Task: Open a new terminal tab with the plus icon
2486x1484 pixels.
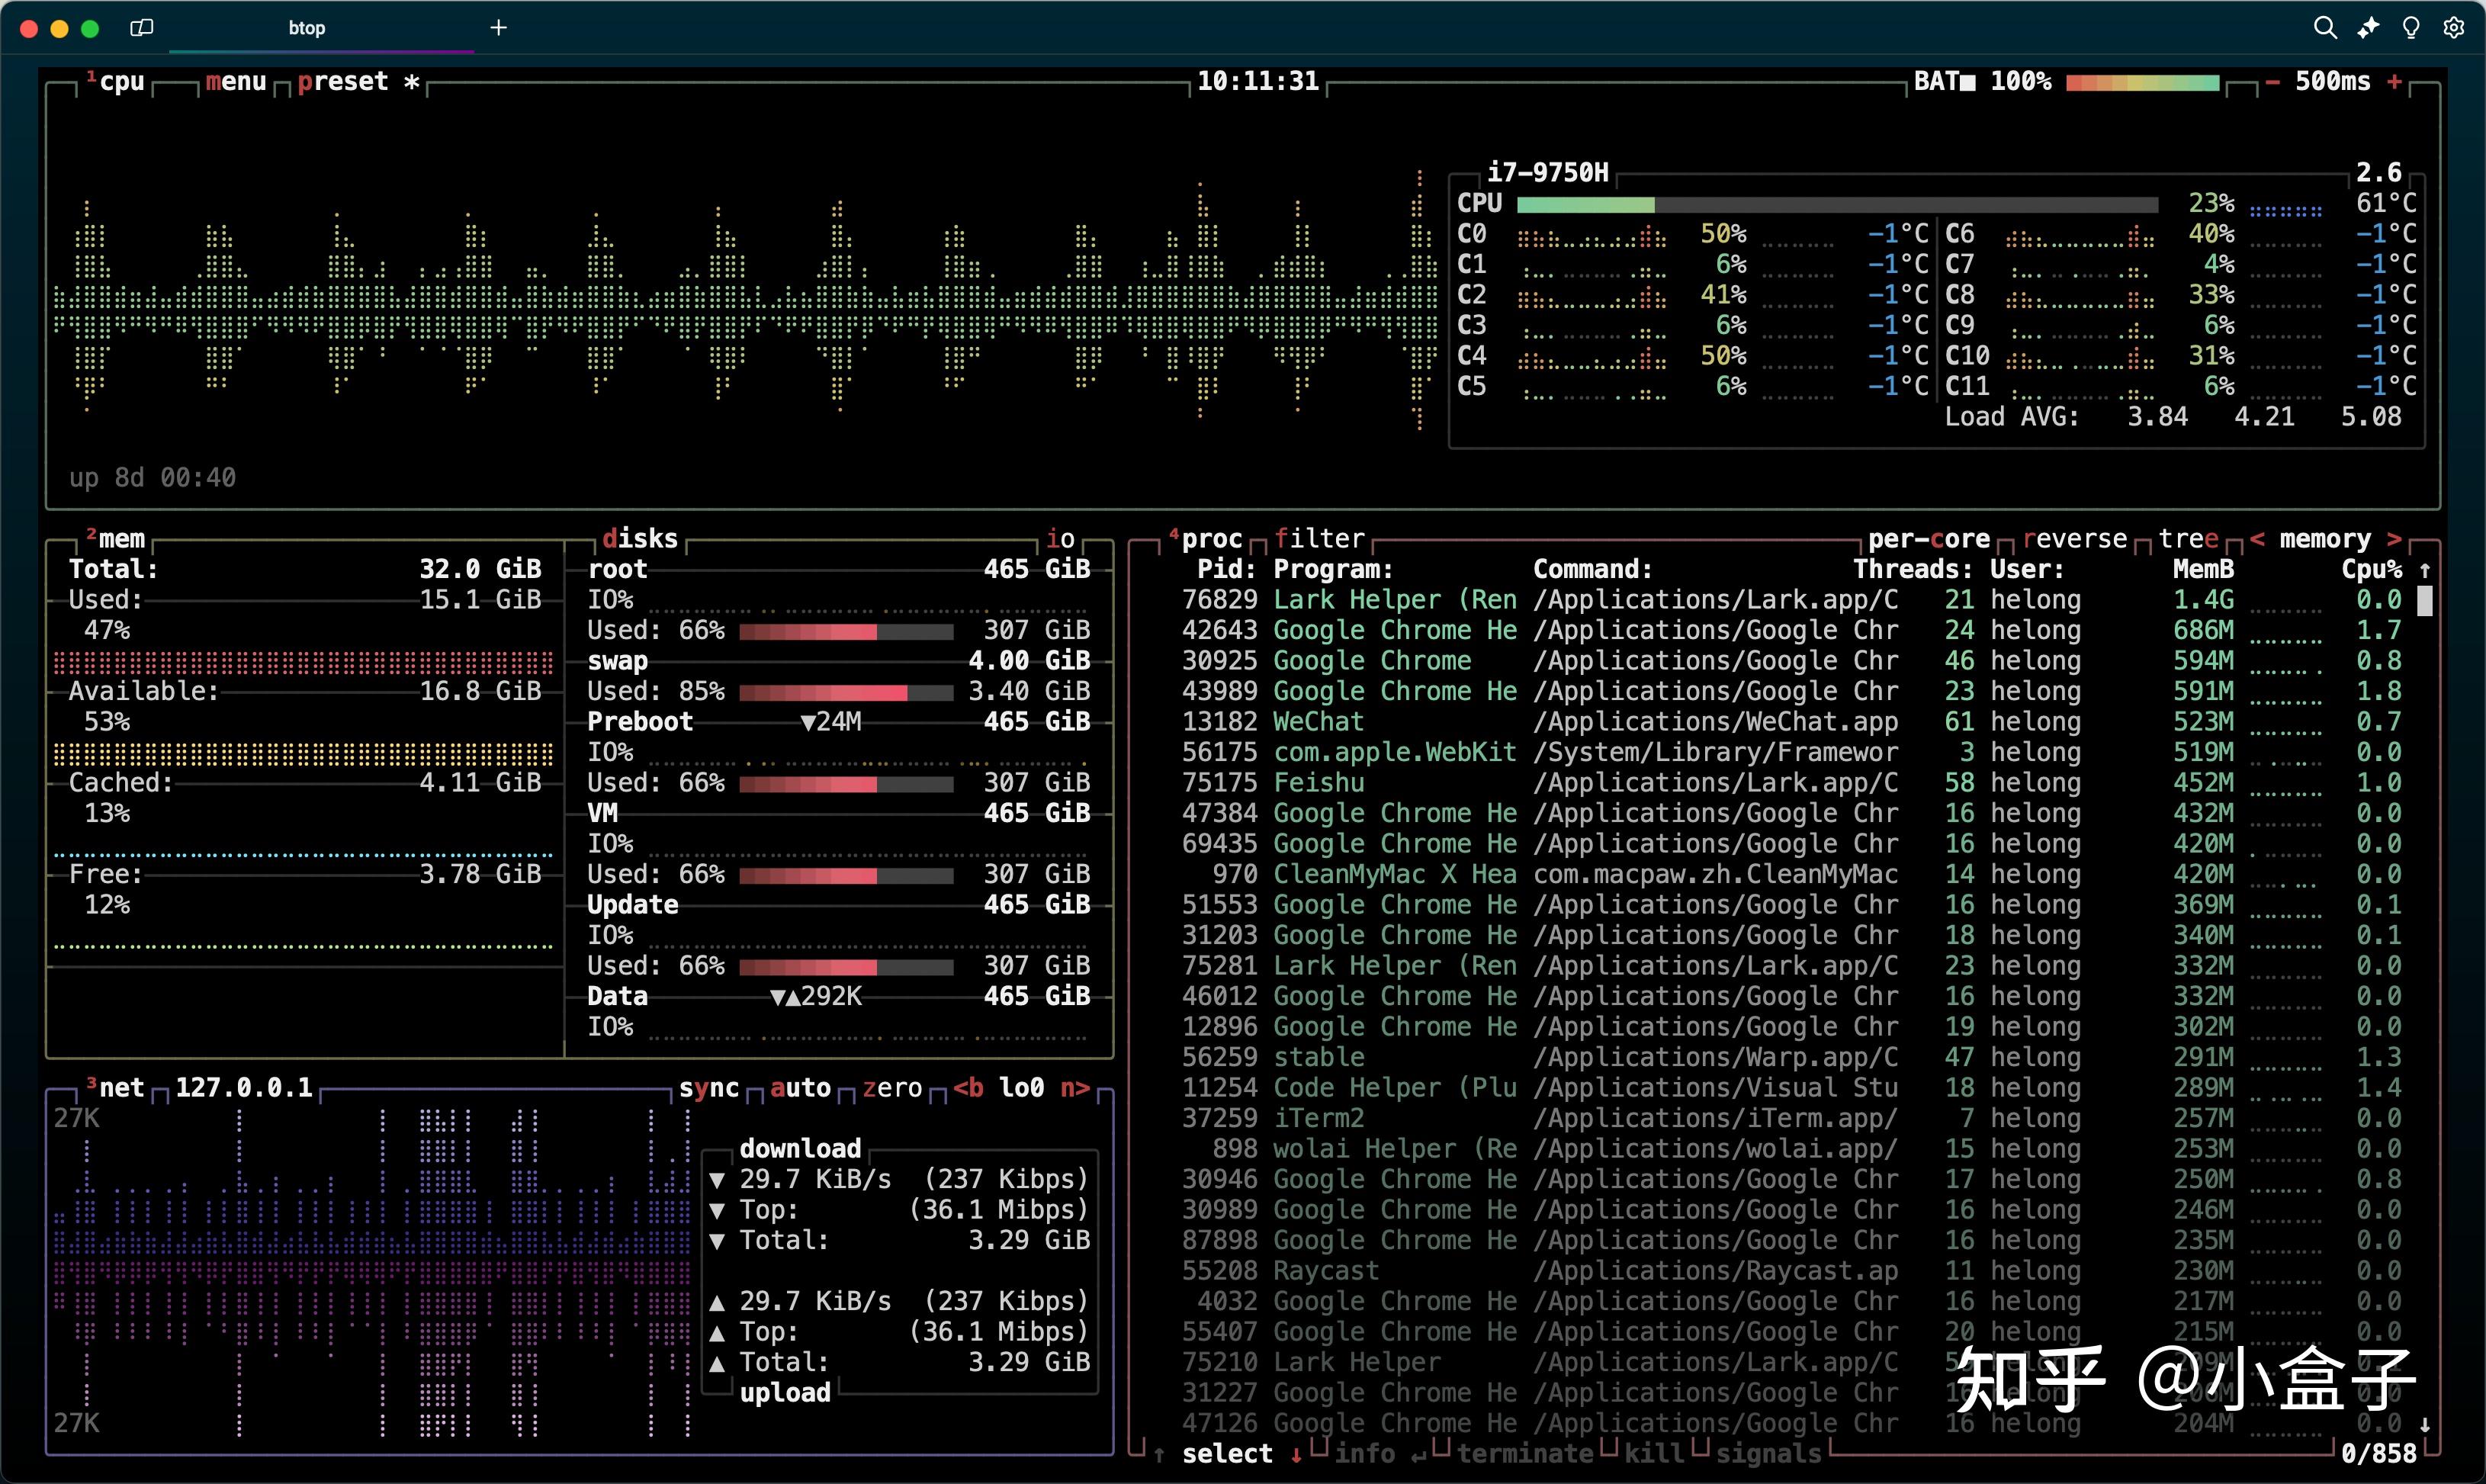Action: click(498, 28)
